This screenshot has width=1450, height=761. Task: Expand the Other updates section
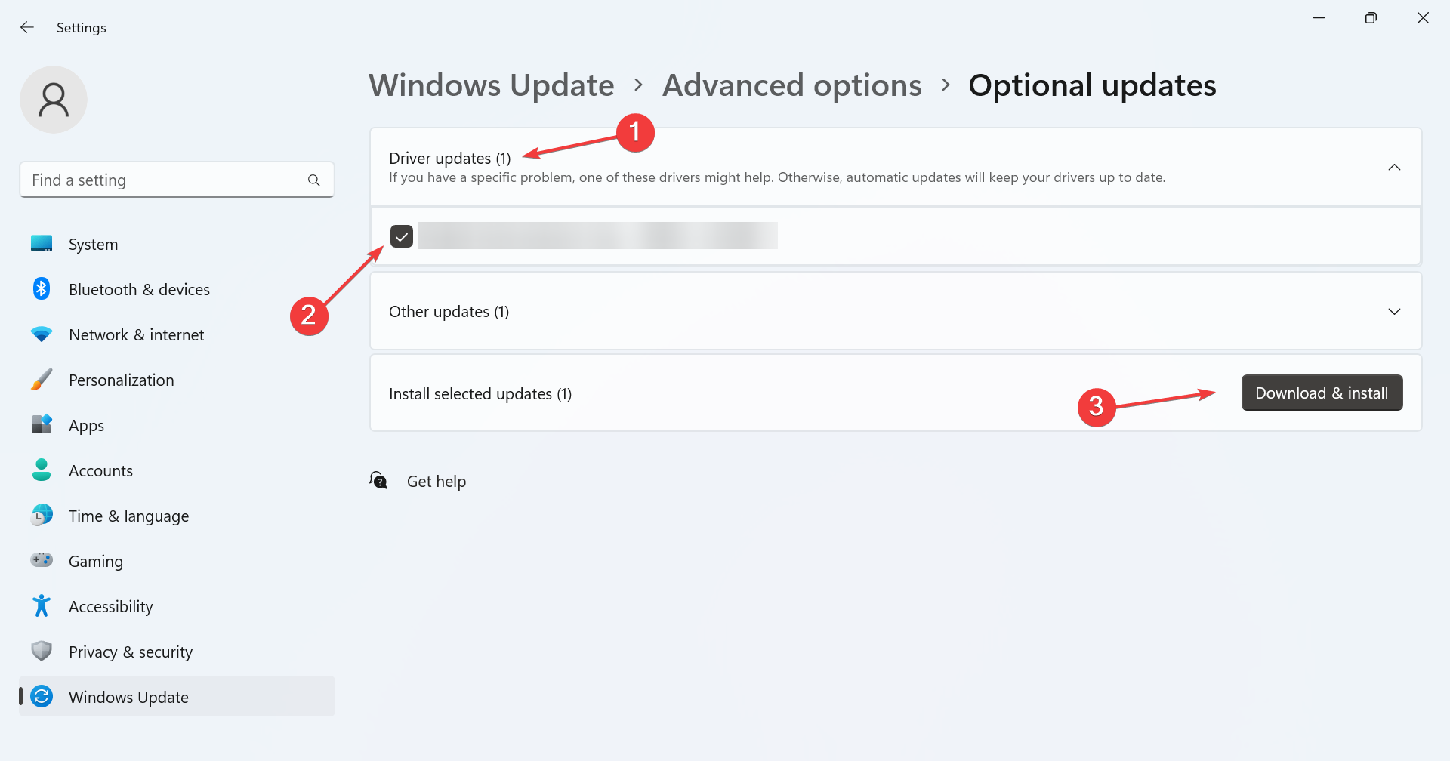pos(896,311)
